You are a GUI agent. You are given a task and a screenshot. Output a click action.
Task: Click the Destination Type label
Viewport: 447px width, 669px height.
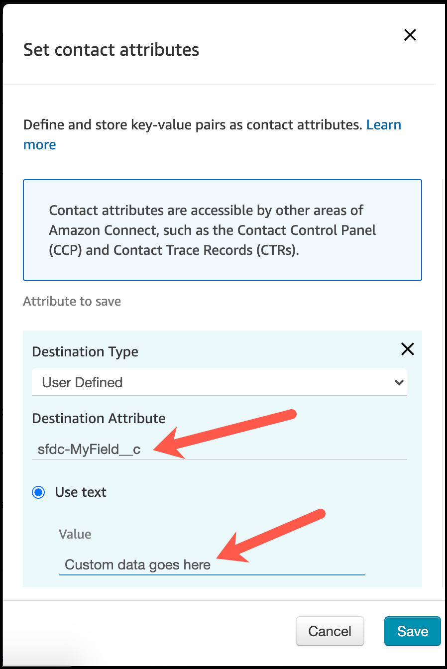point(85,352)
